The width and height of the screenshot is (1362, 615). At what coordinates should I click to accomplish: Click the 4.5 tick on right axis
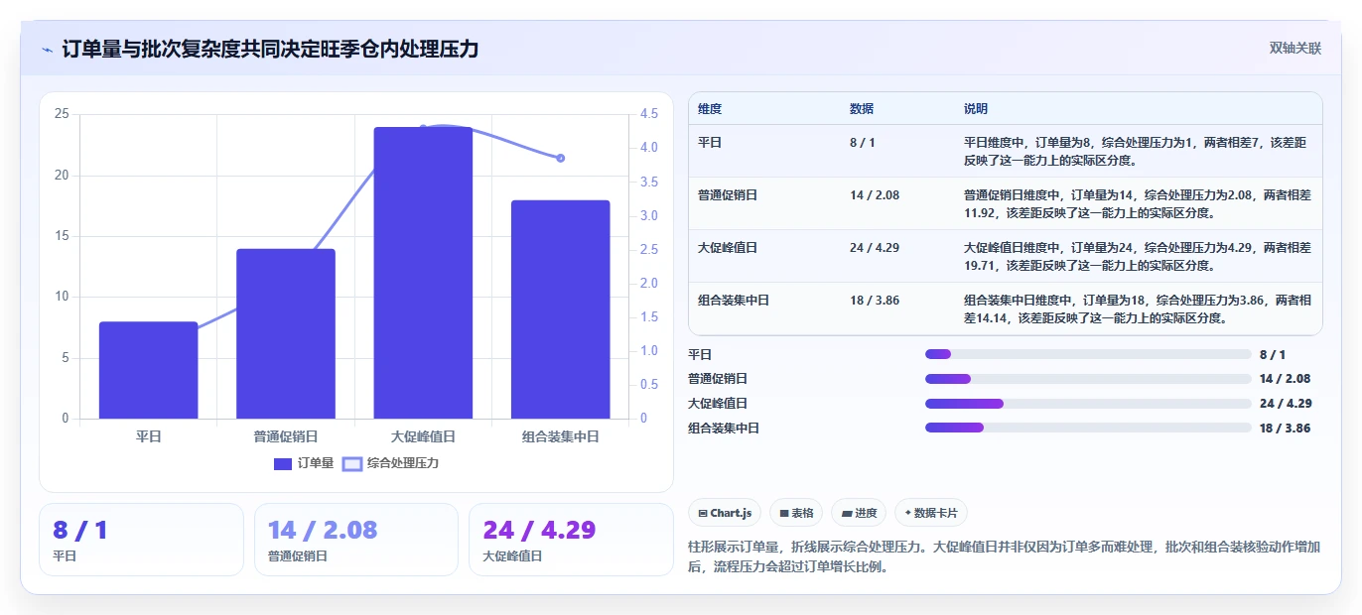coord(649,114)
